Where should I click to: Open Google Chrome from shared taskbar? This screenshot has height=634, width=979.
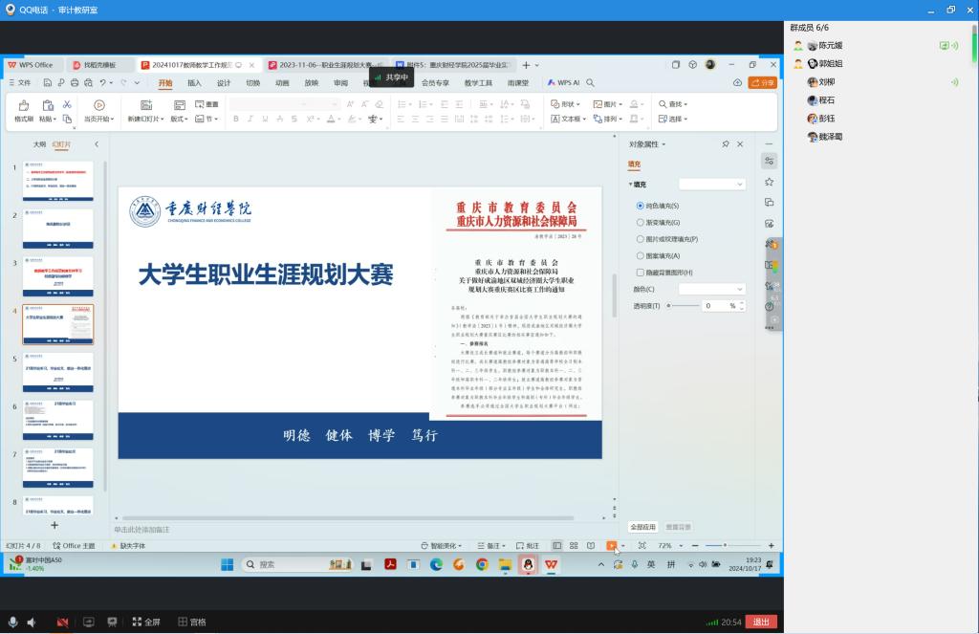click(x=482, y=564)
